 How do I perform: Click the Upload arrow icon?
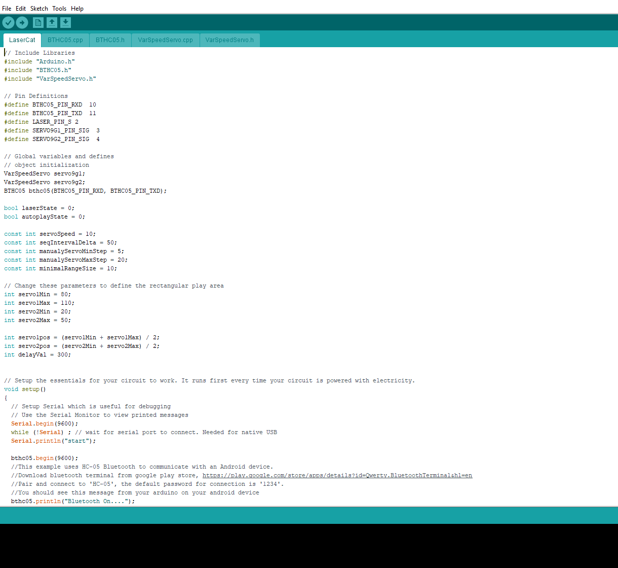(22, 22)
